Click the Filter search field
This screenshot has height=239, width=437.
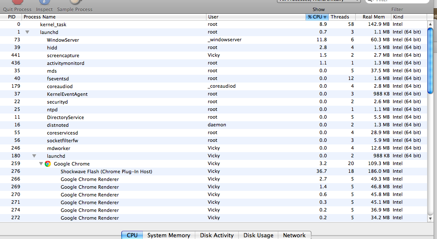coord(397,1)
